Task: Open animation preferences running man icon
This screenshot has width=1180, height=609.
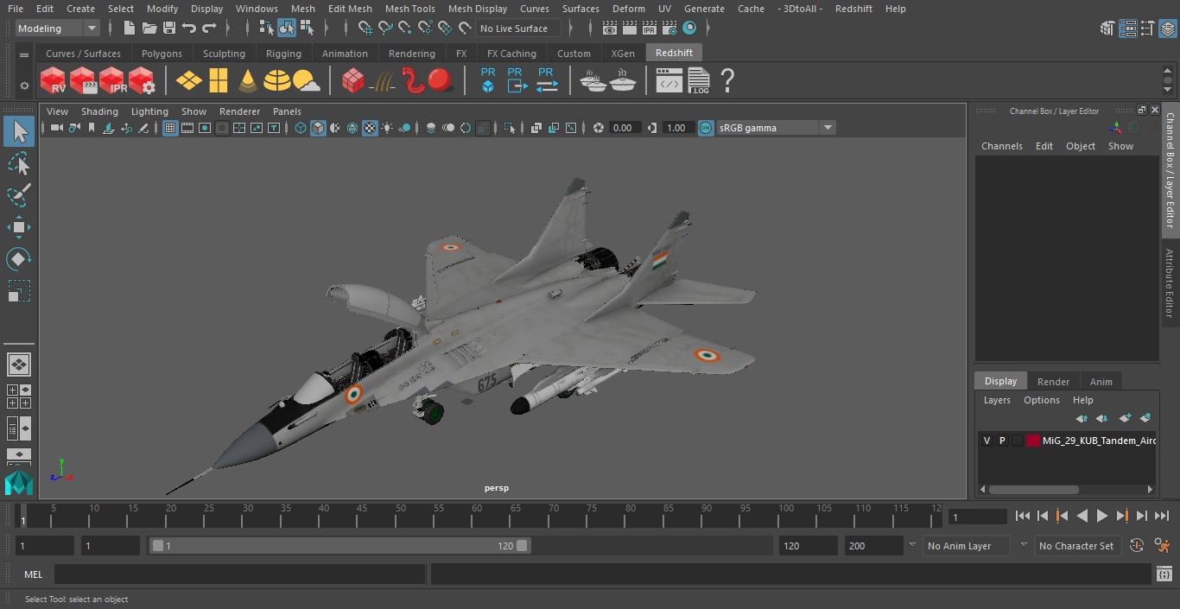Action: pyautogui.click(x=1162, y=546)
